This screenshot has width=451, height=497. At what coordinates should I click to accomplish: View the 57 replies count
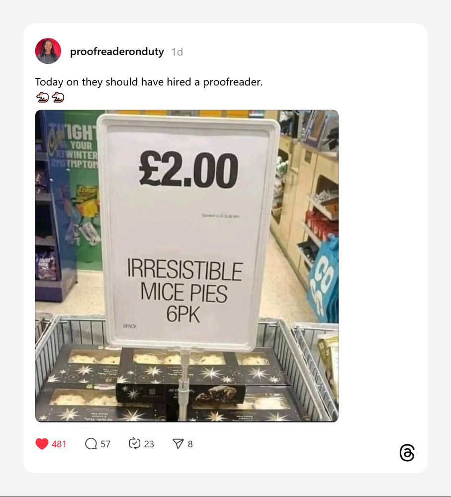(105, 444)
